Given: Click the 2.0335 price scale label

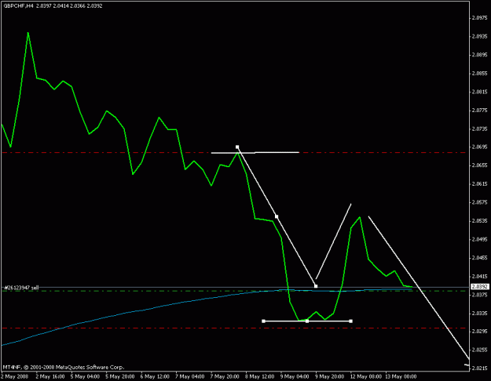Looking at the screenshot, I should pos(480,313).
